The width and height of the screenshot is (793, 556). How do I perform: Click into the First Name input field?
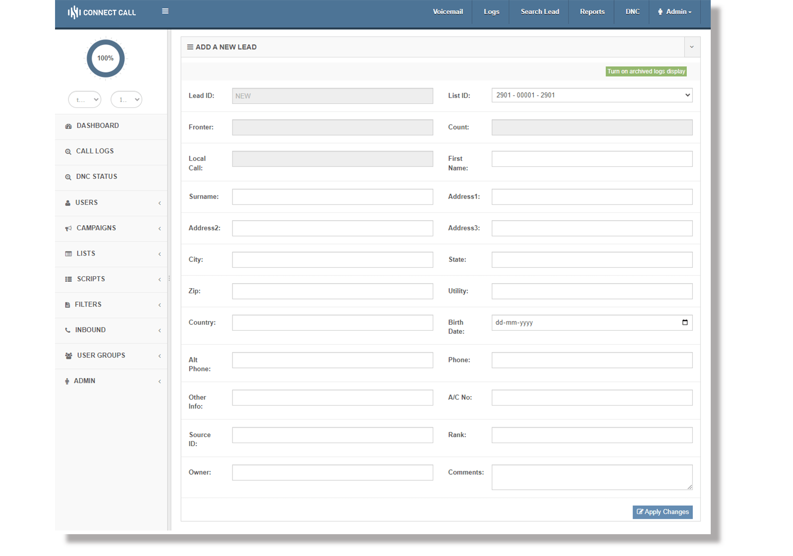point(592,159)
